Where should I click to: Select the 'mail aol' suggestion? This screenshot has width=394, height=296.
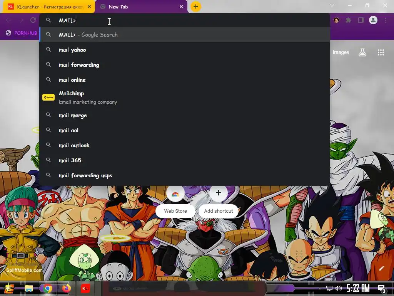185,130
